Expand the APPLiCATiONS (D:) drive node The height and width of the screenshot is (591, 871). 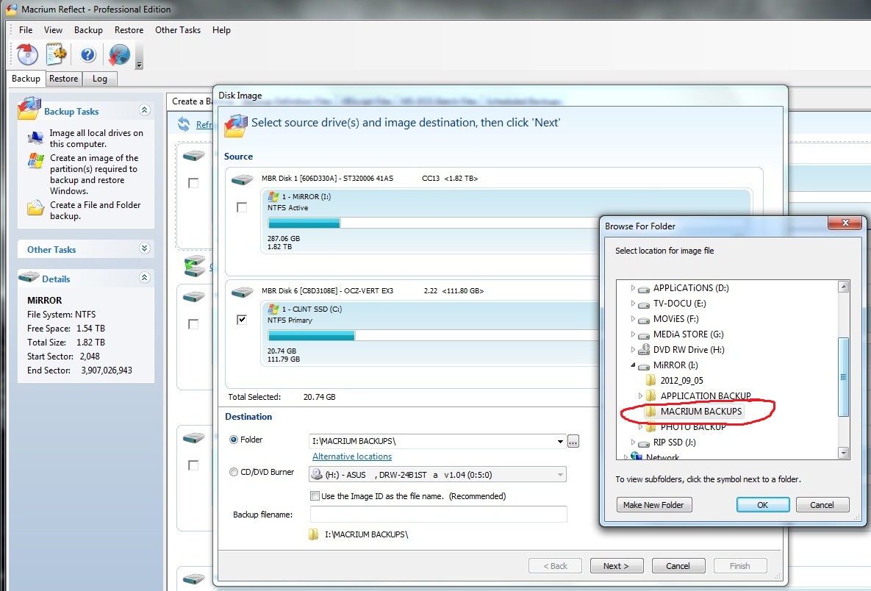(x=633, y=288)
